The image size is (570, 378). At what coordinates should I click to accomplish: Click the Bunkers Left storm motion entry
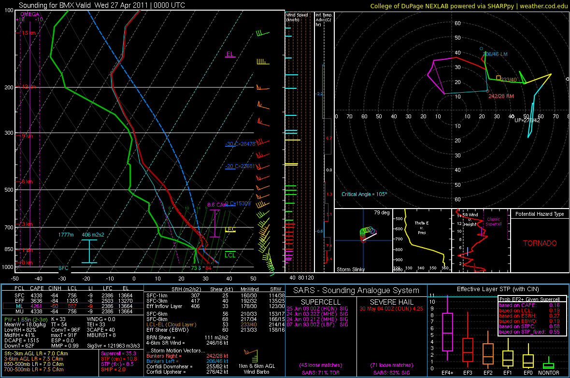[x=187, y=361]
